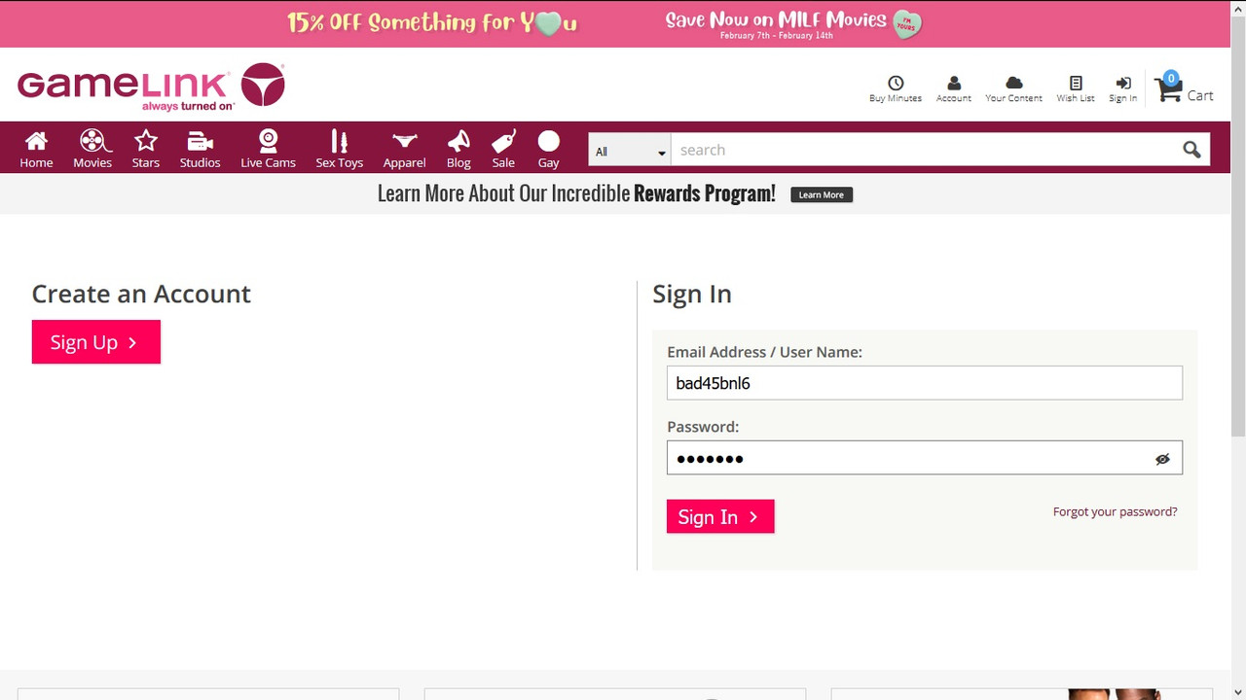Image resolution: width=1246 pixels, height=700 pixels.
Task: Open the Blog megaphone icon
Action: (458, 142)
